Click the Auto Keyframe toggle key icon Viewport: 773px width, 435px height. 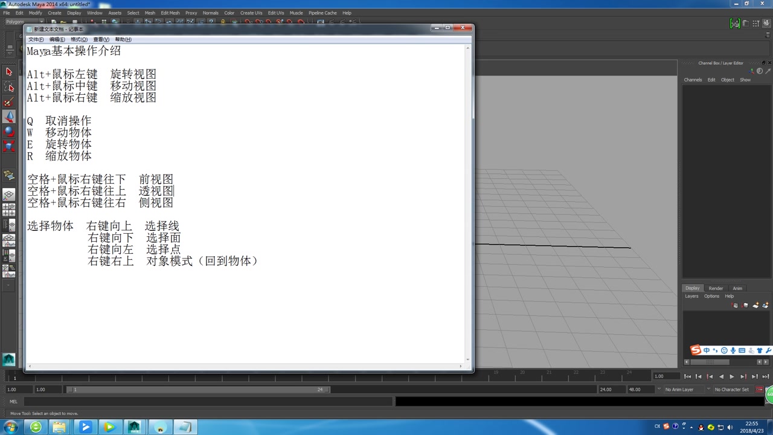tap(760, 390)
